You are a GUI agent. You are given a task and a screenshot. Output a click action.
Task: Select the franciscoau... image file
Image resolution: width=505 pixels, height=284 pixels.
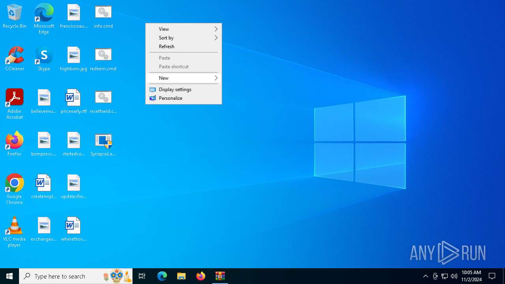click(x=74, y=16)
